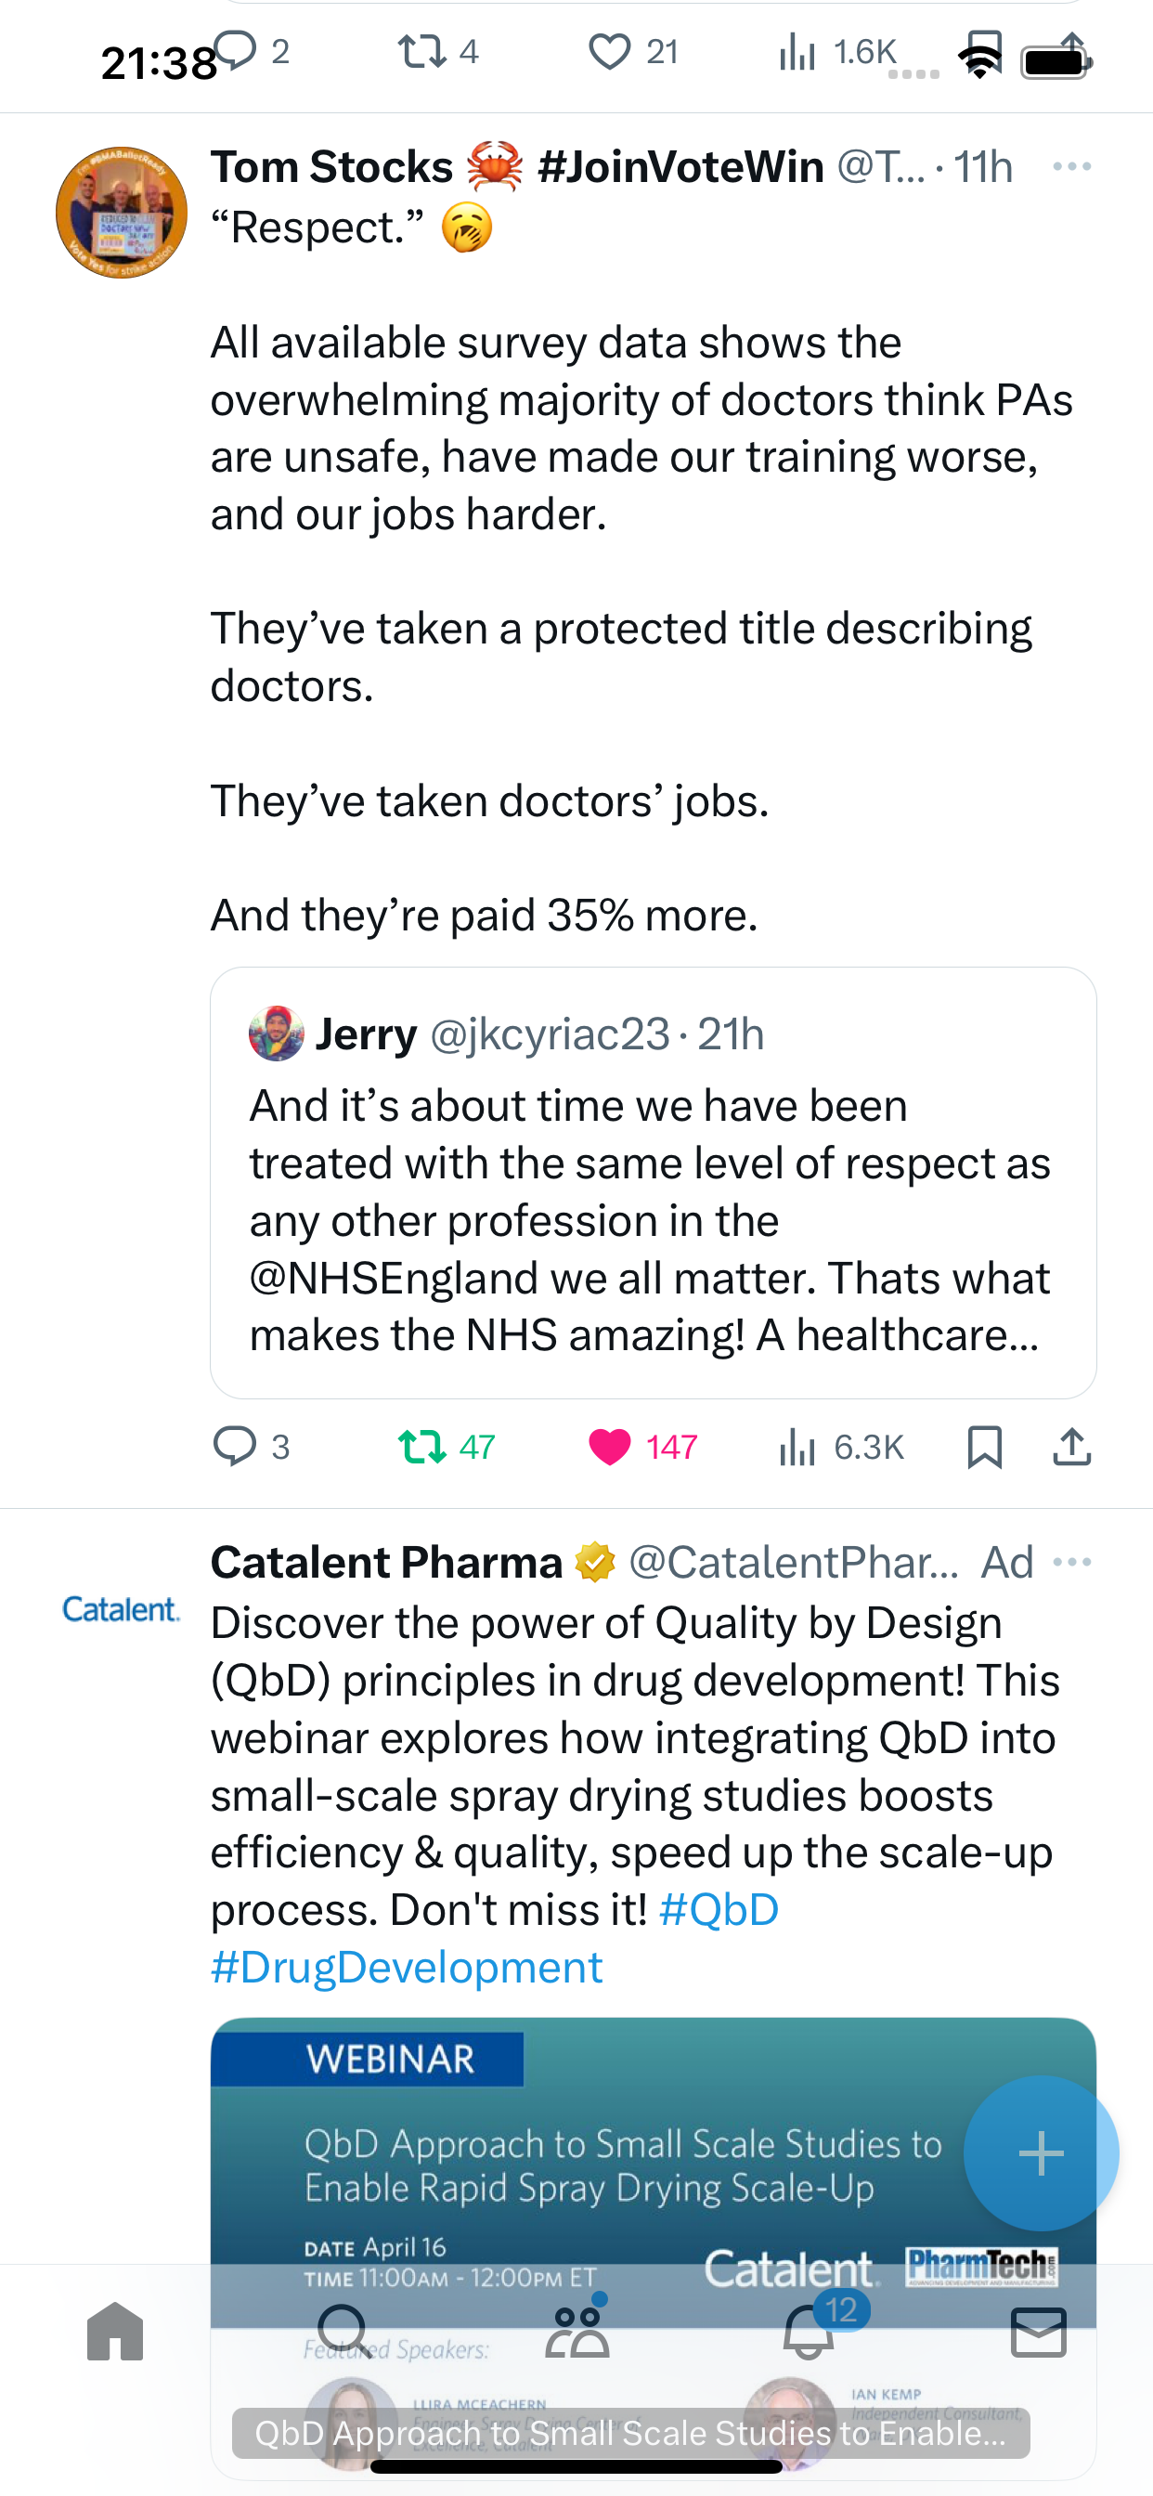
Task: Go to the Home tab
Action: (115, 2332)
